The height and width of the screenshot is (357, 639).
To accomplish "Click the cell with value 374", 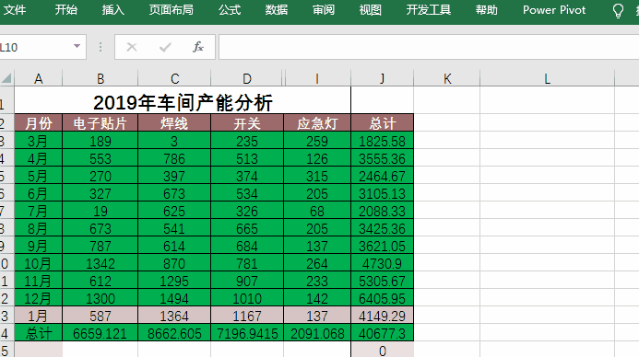I will [247, 176].
